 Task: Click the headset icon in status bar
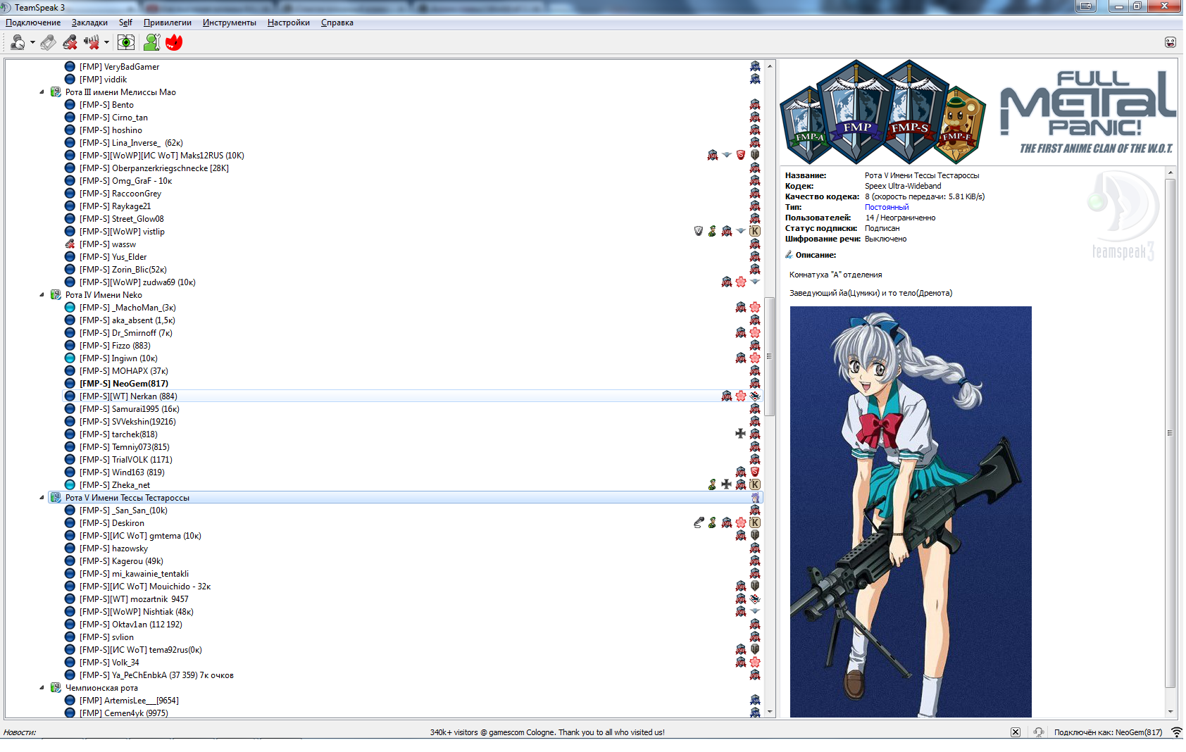pos(1039,732)
